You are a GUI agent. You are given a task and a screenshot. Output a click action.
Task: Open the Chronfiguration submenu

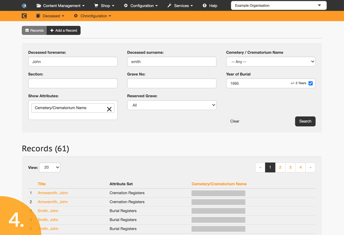[x=93, y=16]
